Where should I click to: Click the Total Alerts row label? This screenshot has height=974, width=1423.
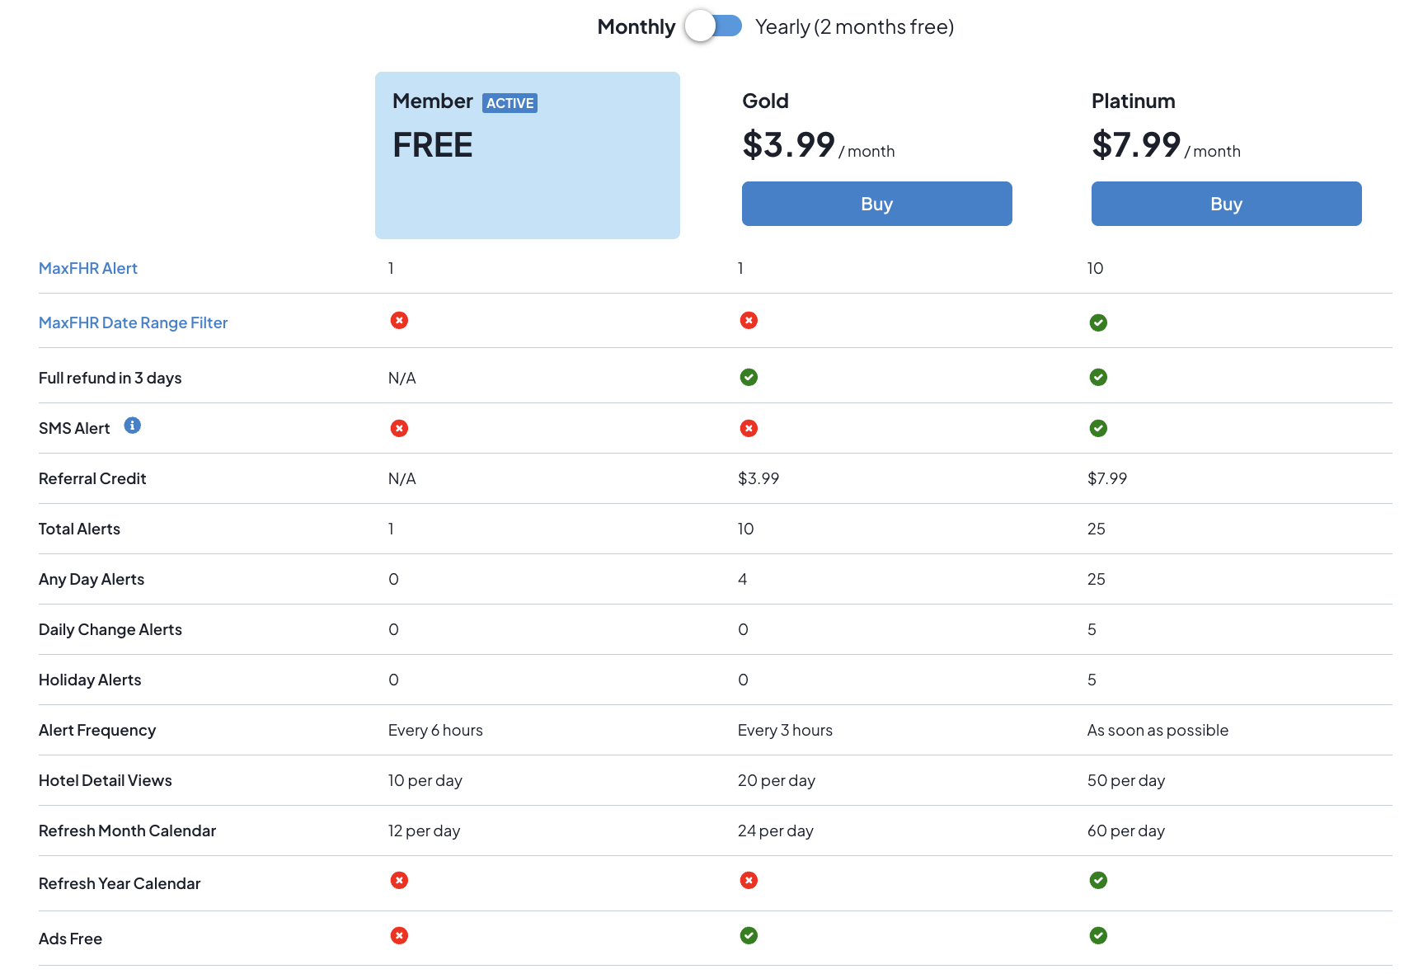[79, 529]
